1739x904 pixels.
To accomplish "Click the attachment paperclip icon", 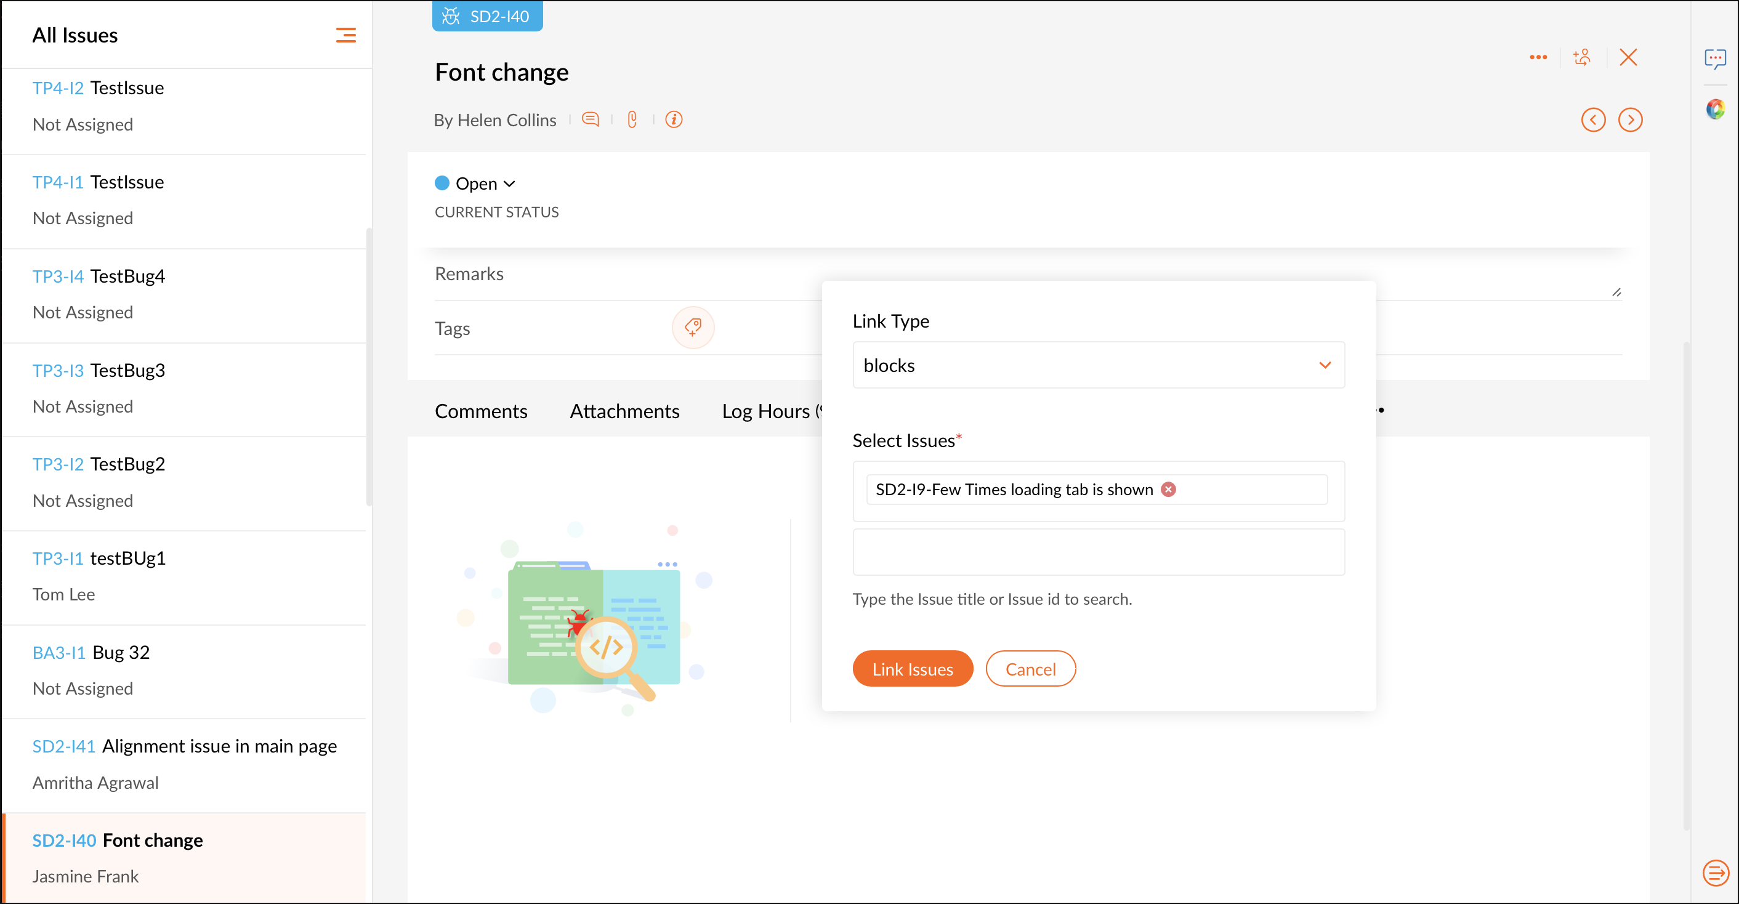I will pyautogui.click(x=632, y=119).
